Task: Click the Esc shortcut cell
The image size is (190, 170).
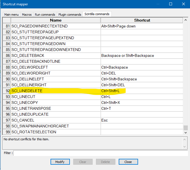Action: click(142, 120)
